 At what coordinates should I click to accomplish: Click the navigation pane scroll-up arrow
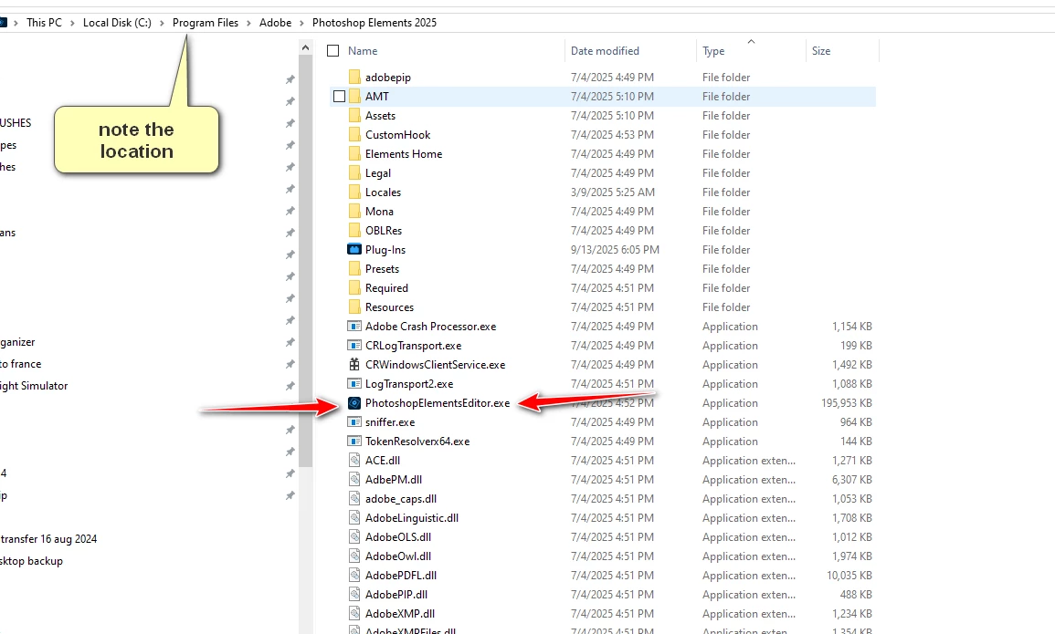(305, 47)
